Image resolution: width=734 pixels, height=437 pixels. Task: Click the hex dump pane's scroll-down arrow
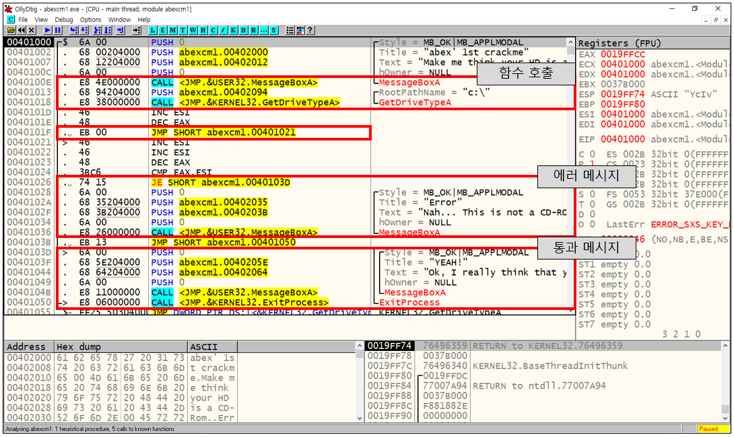(x=360, y=418)
